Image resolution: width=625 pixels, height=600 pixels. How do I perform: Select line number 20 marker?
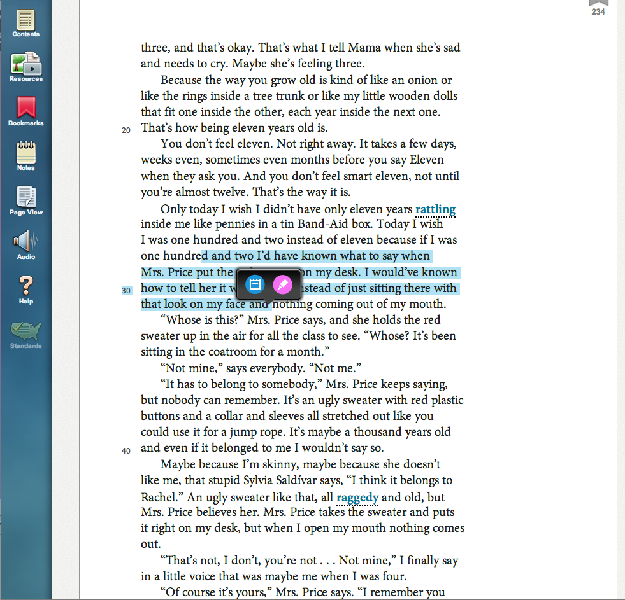(x=126, y=130)
